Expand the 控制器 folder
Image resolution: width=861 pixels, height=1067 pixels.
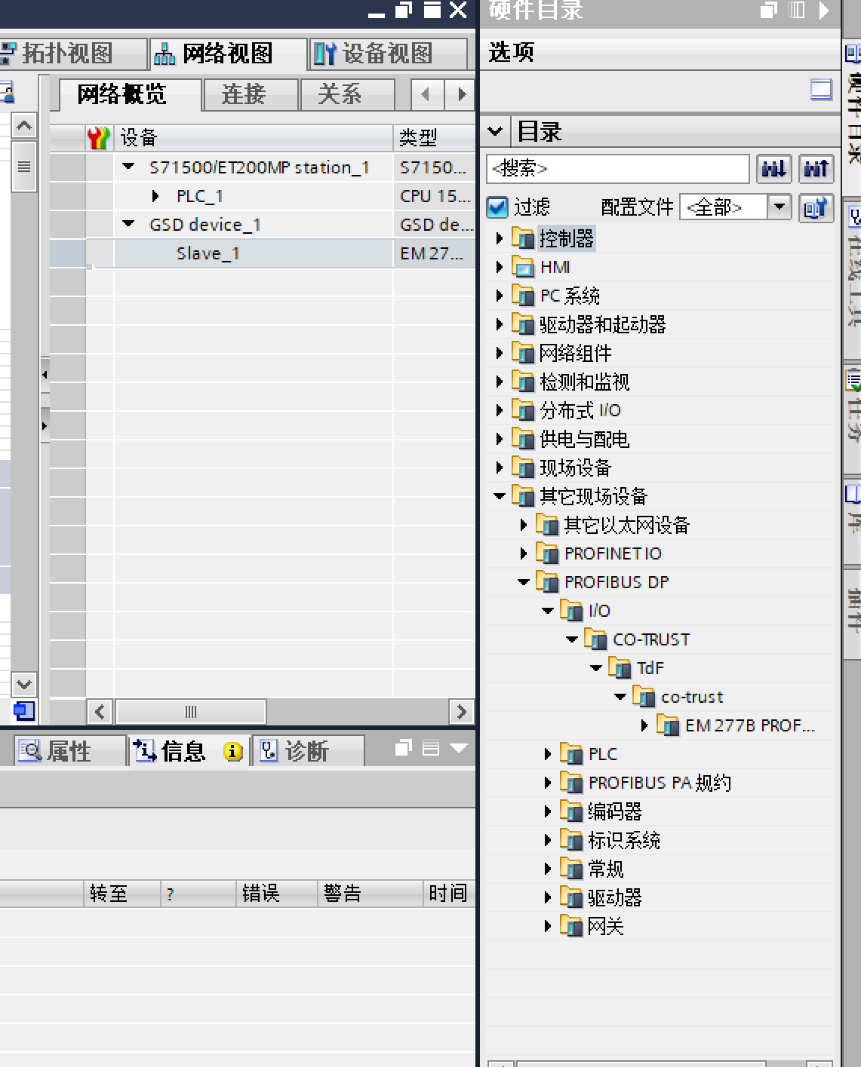tap(499, 239)
